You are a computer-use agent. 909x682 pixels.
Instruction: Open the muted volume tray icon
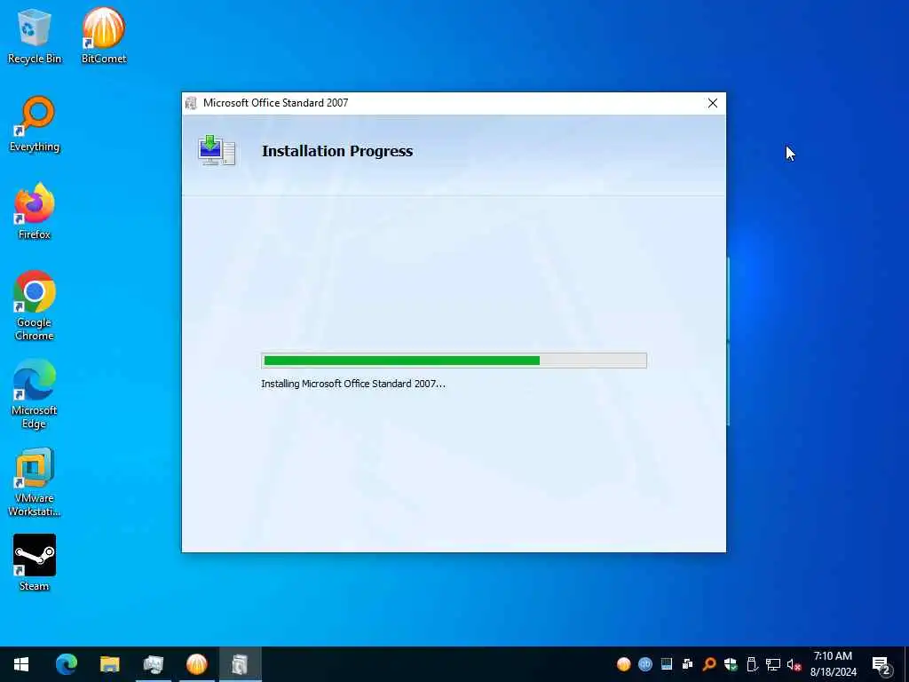794,664
